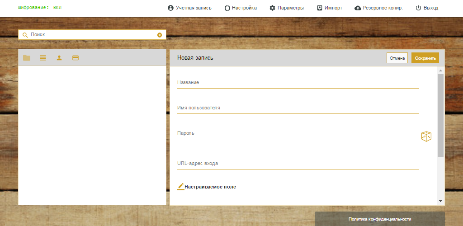Generate password with dice icon
This screenshot has width=463, height=226.
click(x=426, y=137)
